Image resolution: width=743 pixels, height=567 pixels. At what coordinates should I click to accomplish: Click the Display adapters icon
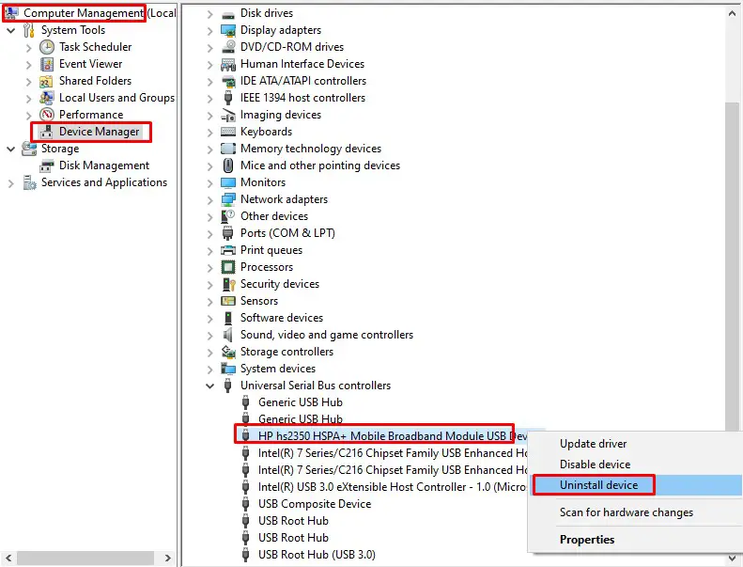click(x=228, y=30)
